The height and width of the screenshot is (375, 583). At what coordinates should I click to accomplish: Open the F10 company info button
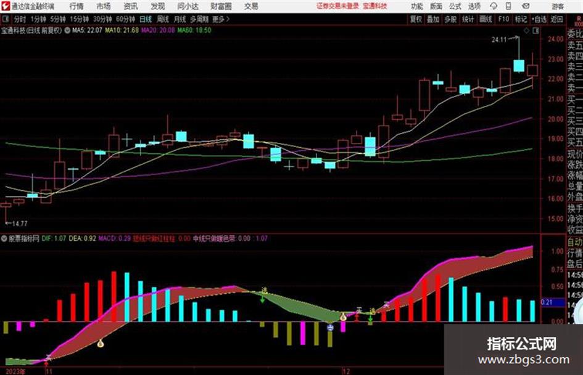coord(503,19)
